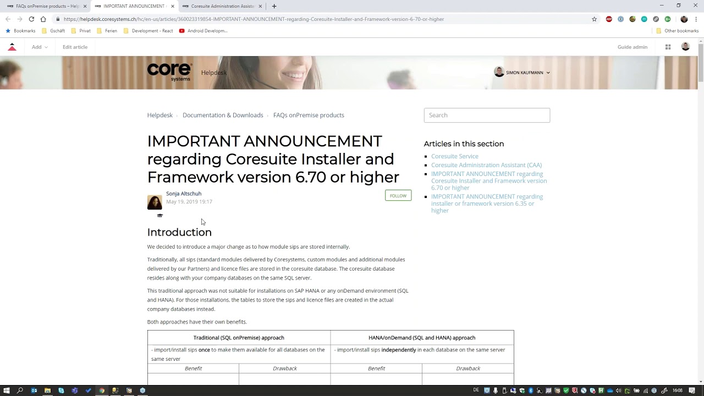Open the version 6.35 announcement sidebar link
This screenshot has width=704, height=396.
pyautogui.click(x=487, y=204)
